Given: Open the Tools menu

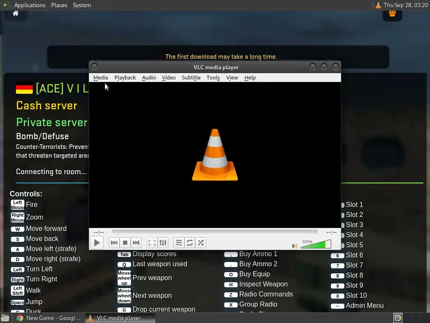Looking at the screenshot, I should (x=213, y=78).
